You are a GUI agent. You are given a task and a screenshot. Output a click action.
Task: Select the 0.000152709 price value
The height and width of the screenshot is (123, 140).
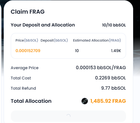[x=28, y=51]
